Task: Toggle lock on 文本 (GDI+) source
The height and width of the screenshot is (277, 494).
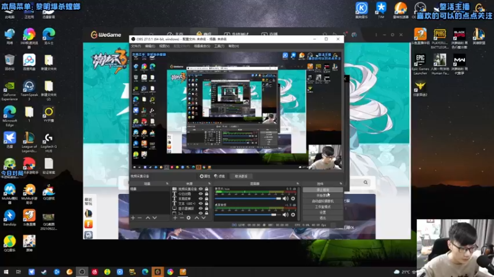Action: [x=206, y=204]
